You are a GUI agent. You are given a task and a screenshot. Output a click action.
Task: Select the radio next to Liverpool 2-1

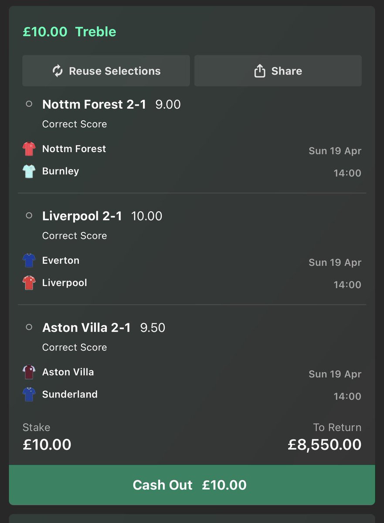[29, 216]
